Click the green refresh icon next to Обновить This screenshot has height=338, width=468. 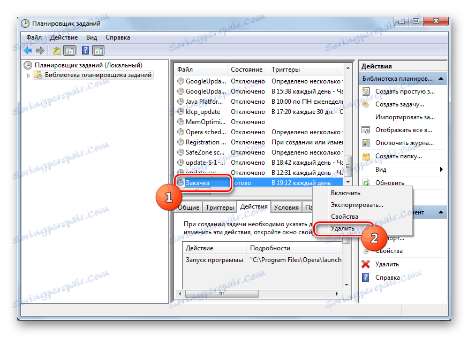pyautogui.click(x=366, y=182)
